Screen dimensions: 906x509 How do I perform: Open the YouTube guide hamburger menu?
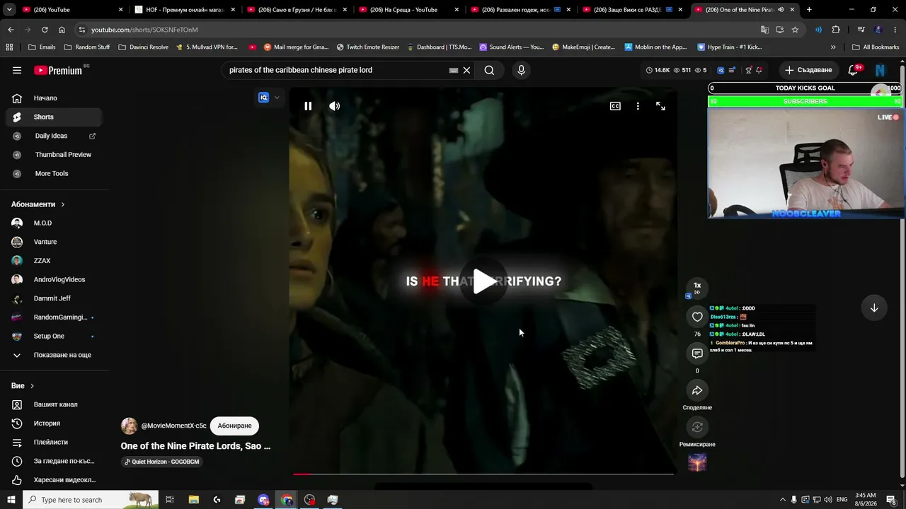pyautogui.click(x=17, y=70)
